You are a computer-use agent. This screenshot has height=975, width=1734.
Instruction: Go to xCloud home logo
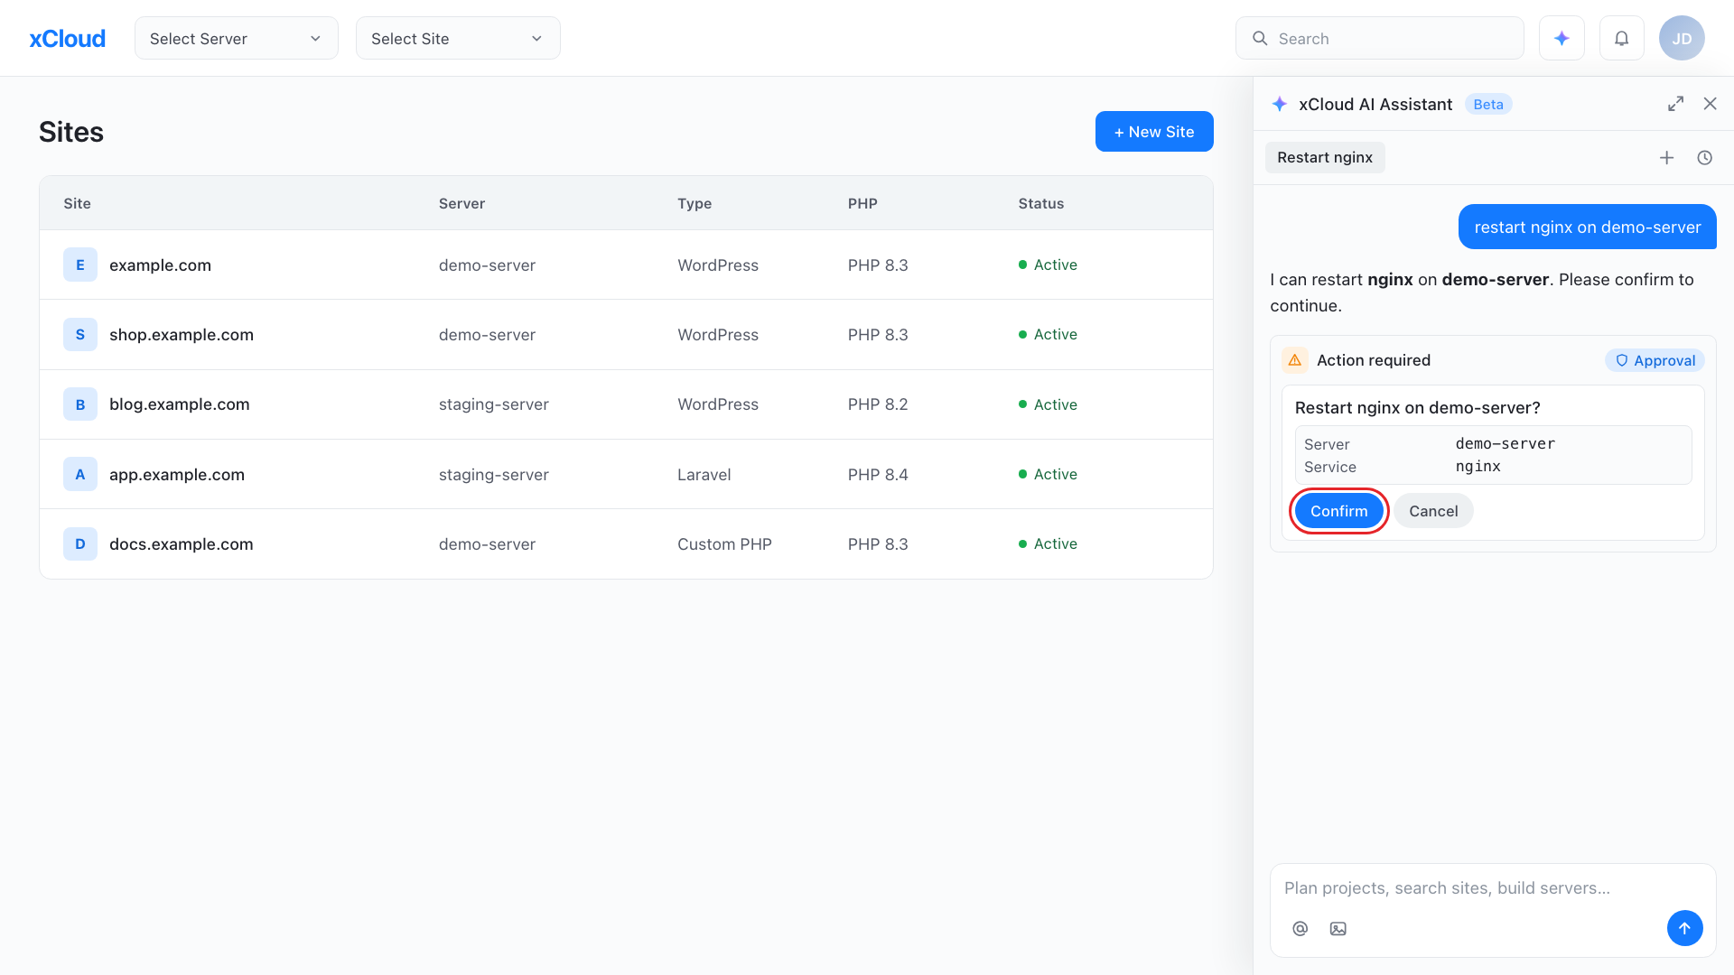(68, 38)
